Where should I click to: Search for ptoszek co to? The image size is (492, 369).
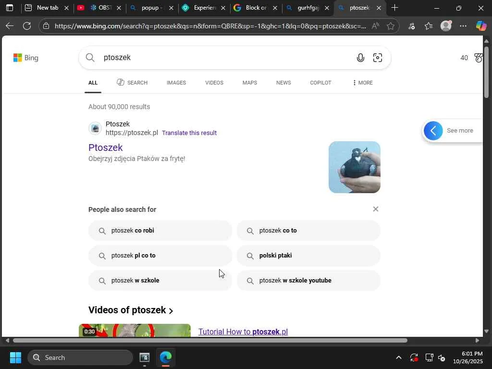[308, 230]
